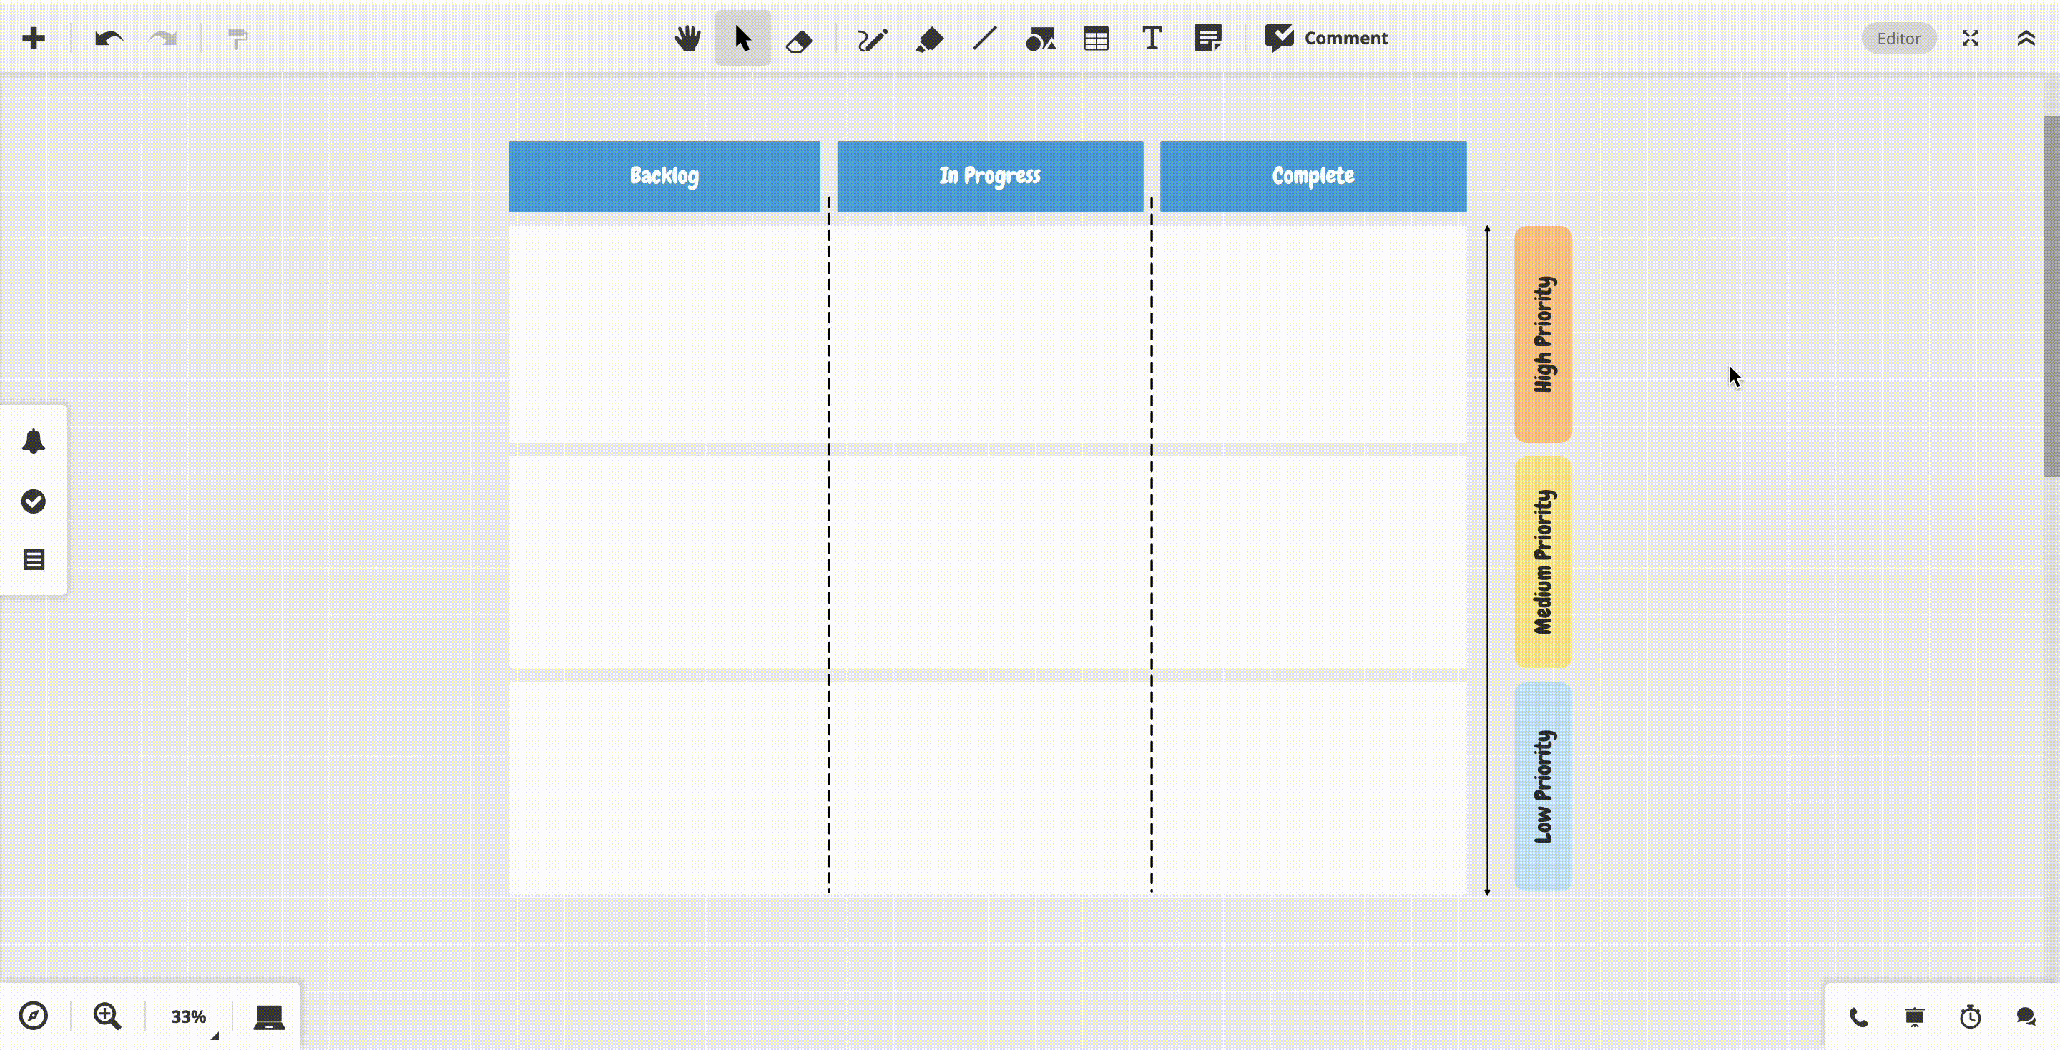Click the plus add button
This screenshot has width=2060, height=1050.
(34, 39)
